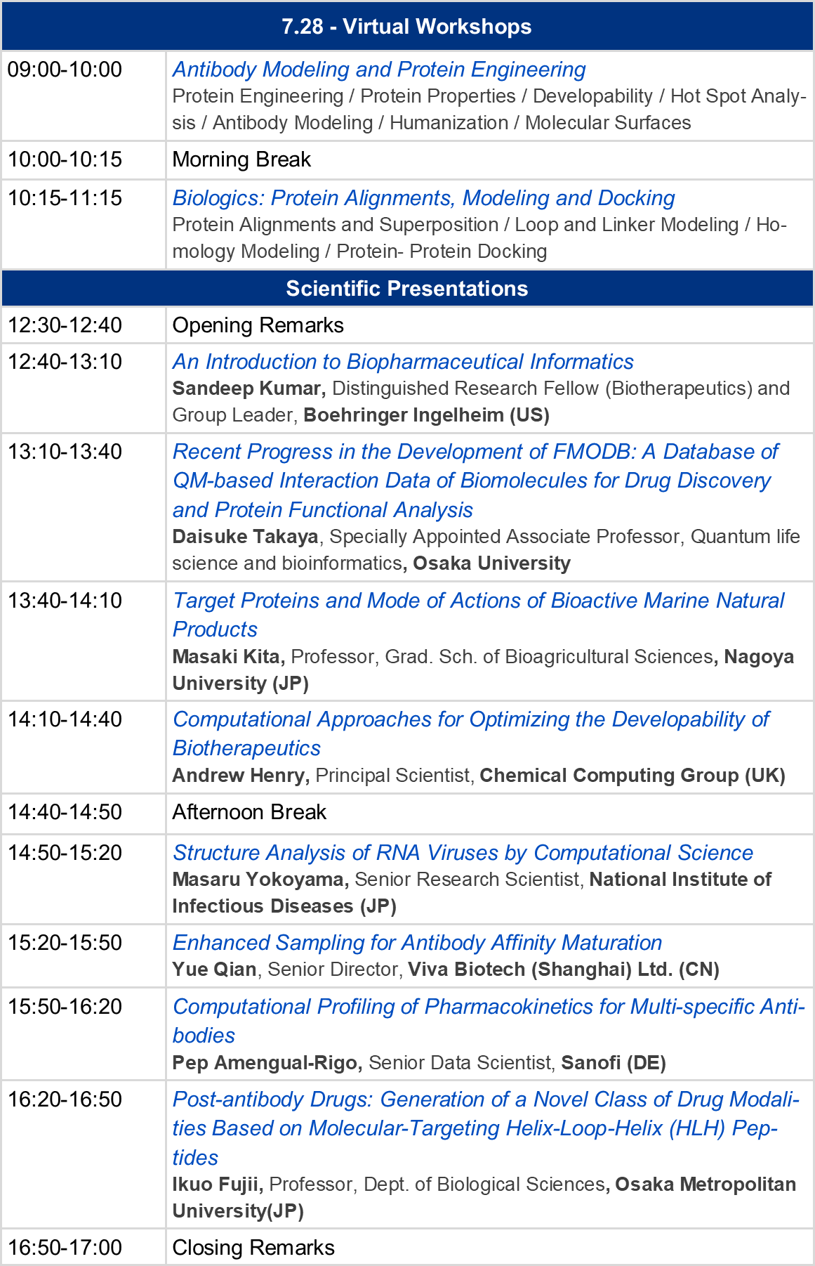Screen dimensions: 815x1266
Task: Open Computational Profiling of Pharmacokinetics talk link
Action: [488, 1021]
